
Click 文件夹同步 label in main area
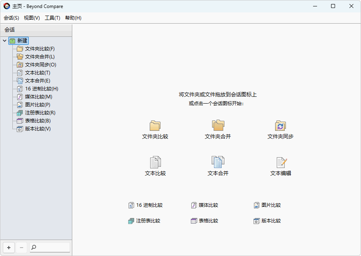280,136
